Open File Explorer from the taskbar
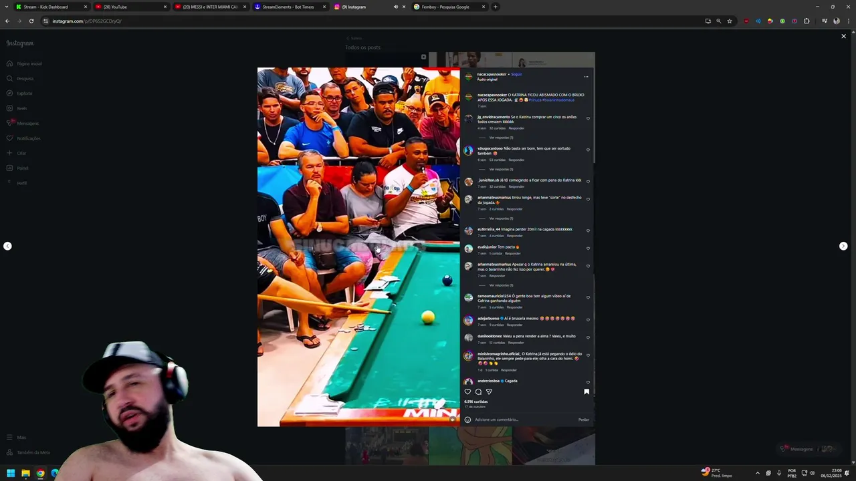The width and height of the screenshot is (856, 481). 25,473
